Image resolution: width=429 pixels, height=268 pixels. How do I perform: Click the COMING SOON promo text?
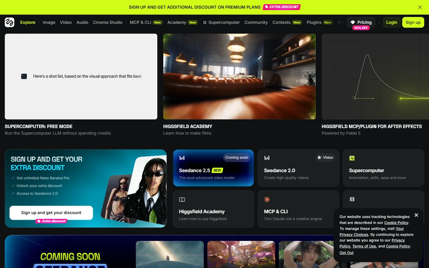pyautogui.click(x=70, y=257)
